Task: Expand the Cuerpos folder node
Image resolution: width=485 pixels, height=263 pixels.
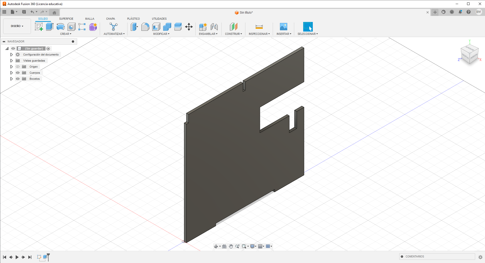Action: (x=11, y=73)
